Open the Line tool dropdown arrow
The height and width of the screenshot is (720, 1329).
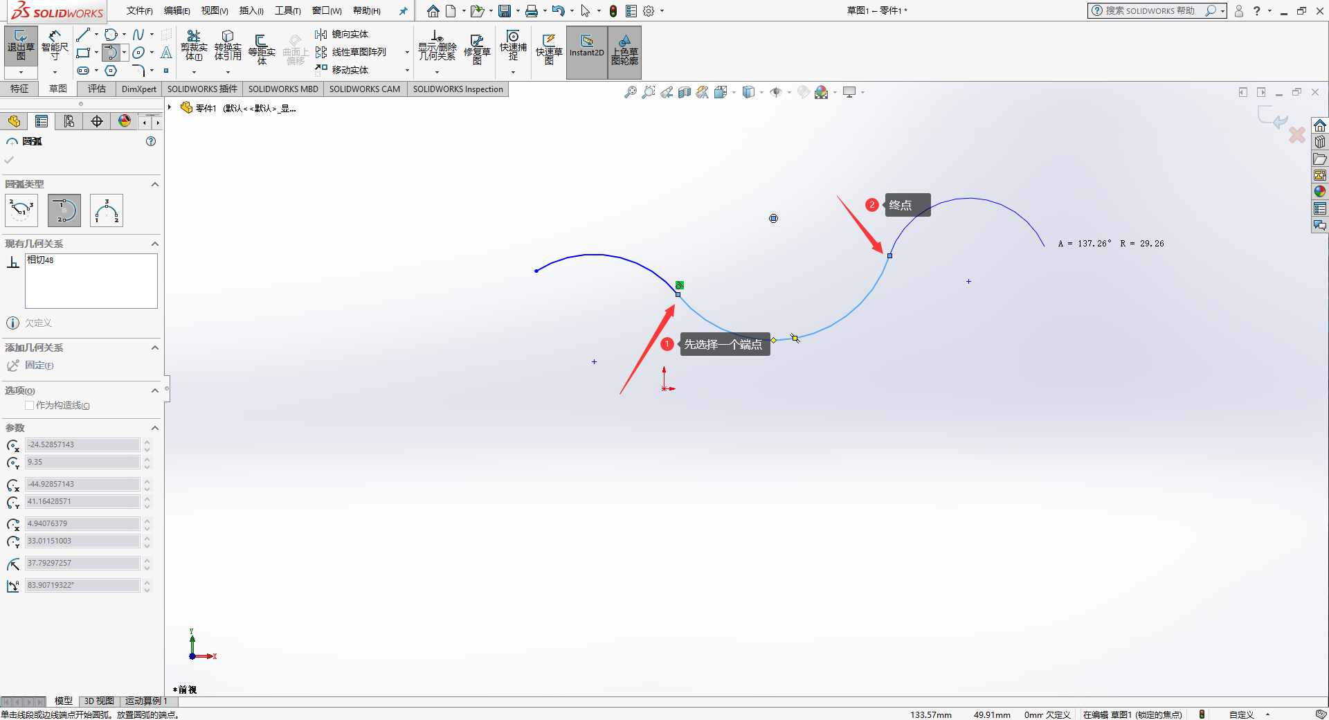coord(96,35)
